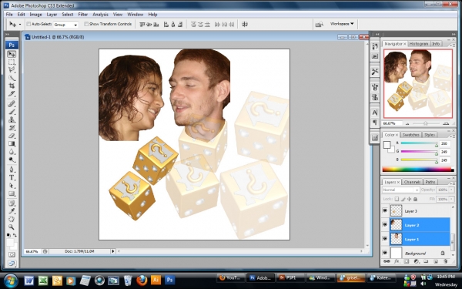Image resolution: width=462 pixels, height=289 pixels.
Task: Switch to the Swatches tab
Action: [x=410, y=135]
